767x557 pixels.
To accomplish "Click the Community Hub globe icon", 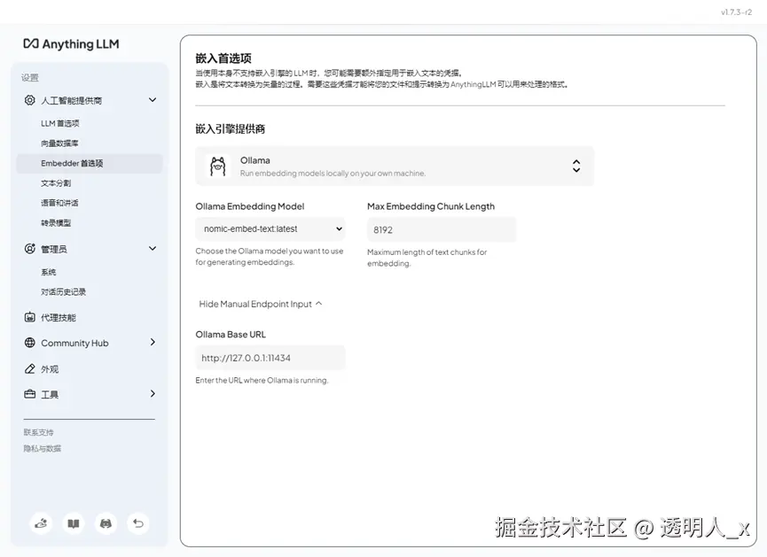I will [30, 343].
